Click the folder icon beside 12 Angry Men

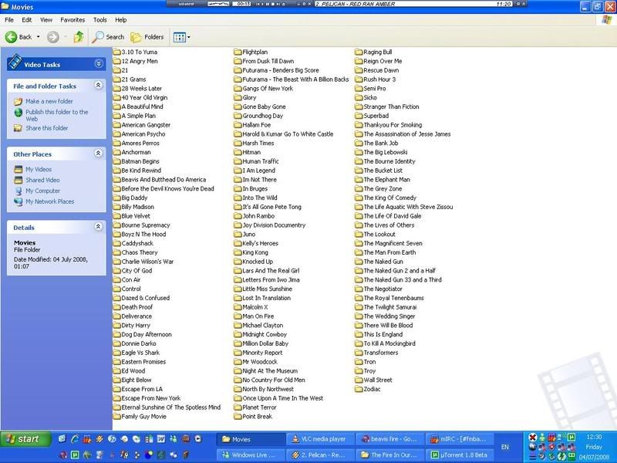pos(117,61)
